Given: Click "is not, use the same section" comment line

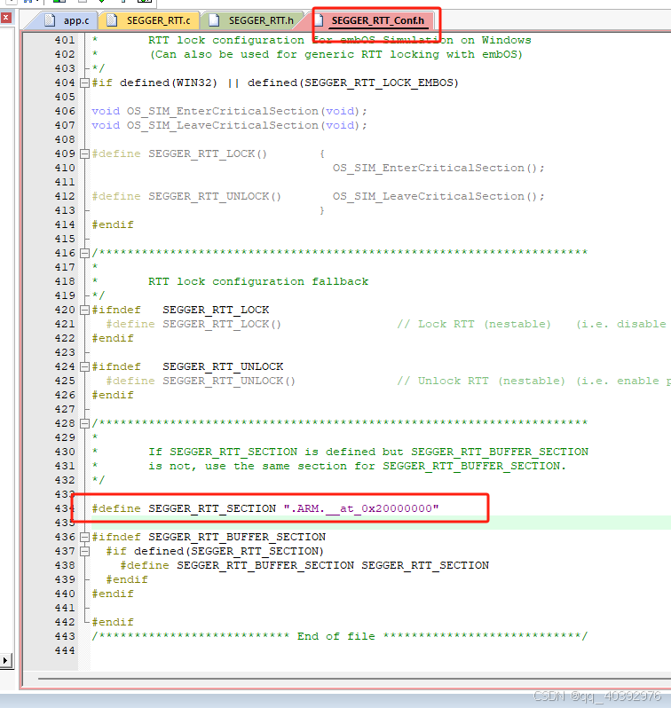Looking at the screenshot, I should point(357,466).
